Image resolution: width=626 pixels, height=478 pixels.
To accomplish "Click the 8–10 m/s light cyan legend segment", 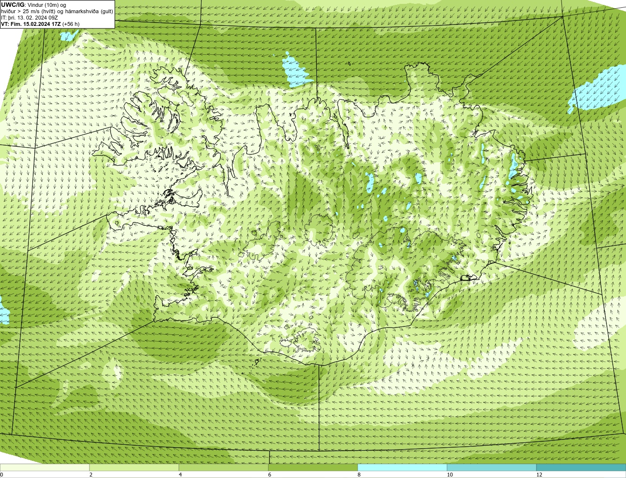I will click(x=402, y=467).
